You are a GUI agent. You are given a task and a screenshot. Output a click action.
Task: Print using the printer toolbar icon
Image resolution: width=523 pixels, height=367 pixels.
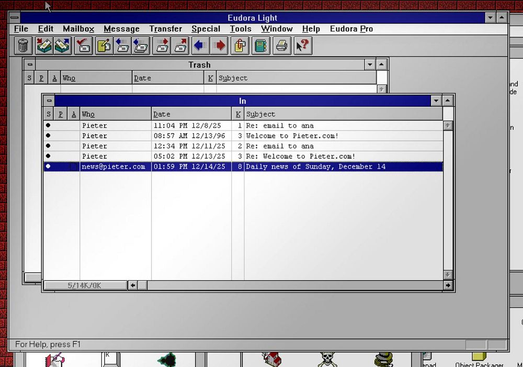[281, 46]
